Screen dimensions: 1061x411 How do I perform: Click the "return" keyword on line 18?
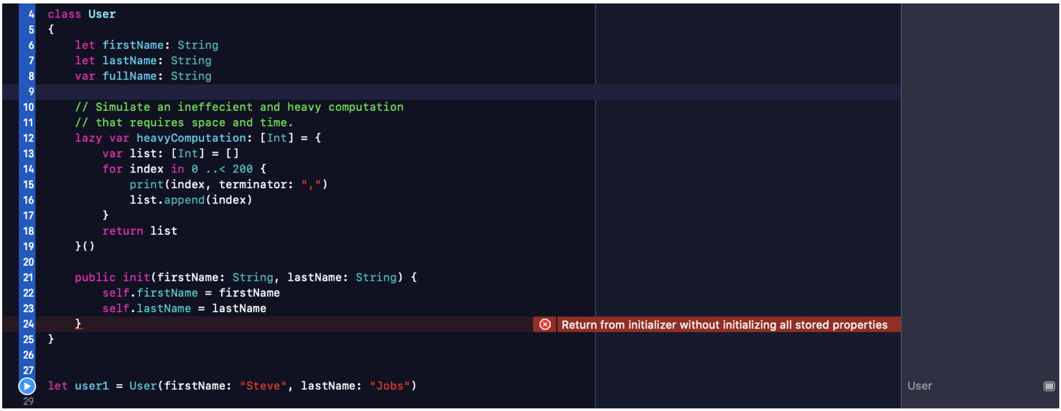[x=122, y=231]
